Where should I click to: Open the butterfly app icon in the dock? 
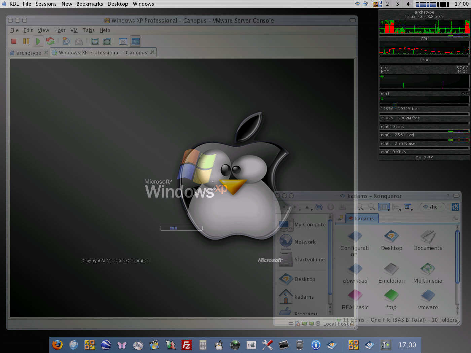point(122,345)
